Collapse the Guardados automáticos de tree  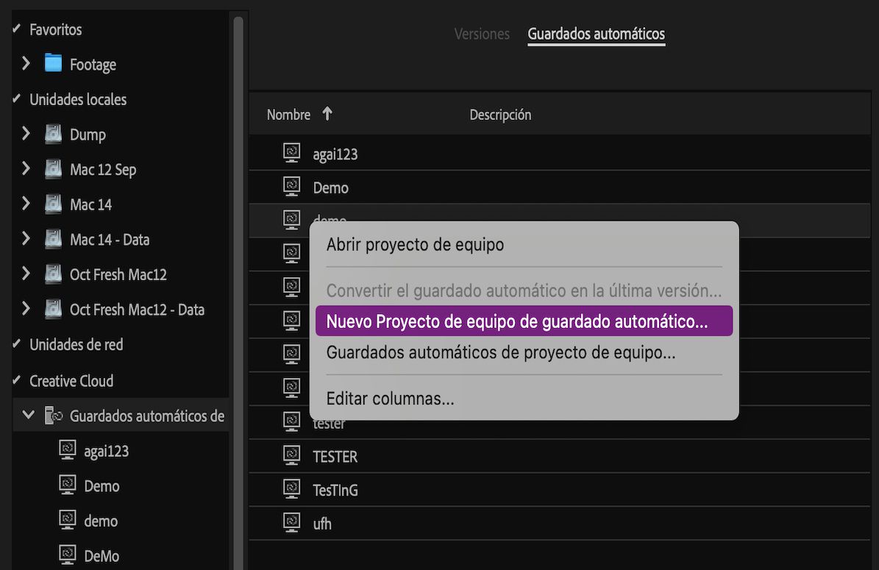[x=28, y=414]
